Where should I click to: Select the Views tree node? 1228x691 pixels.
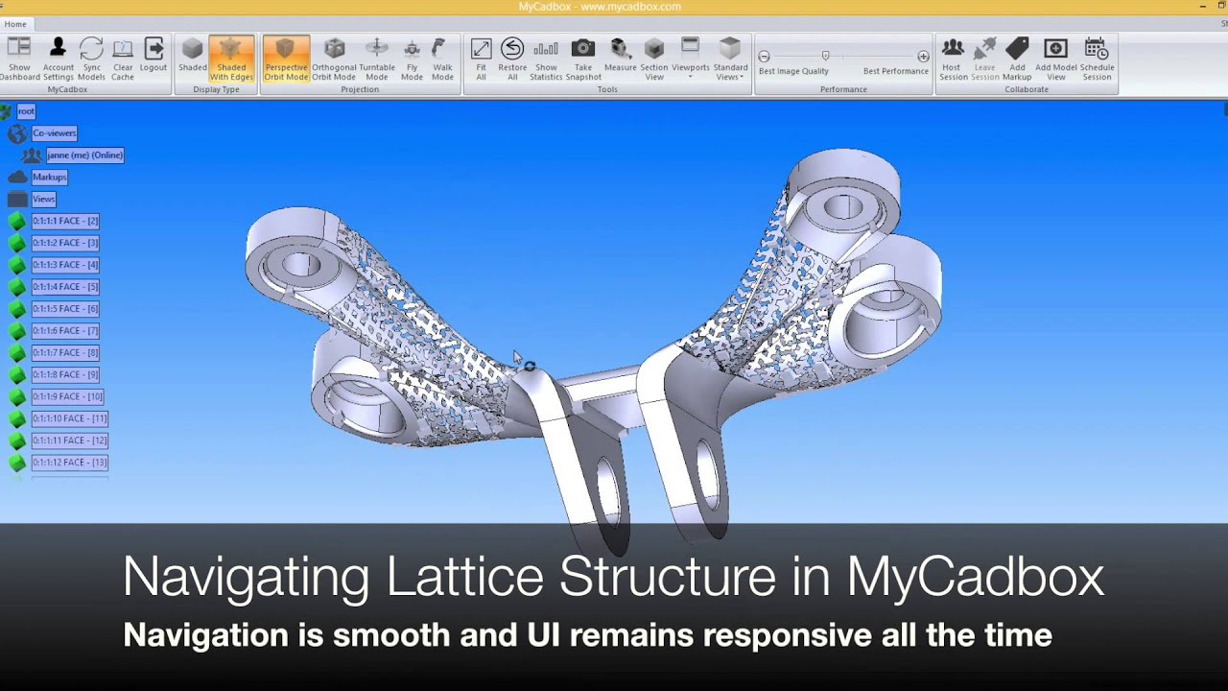(44, 200)
